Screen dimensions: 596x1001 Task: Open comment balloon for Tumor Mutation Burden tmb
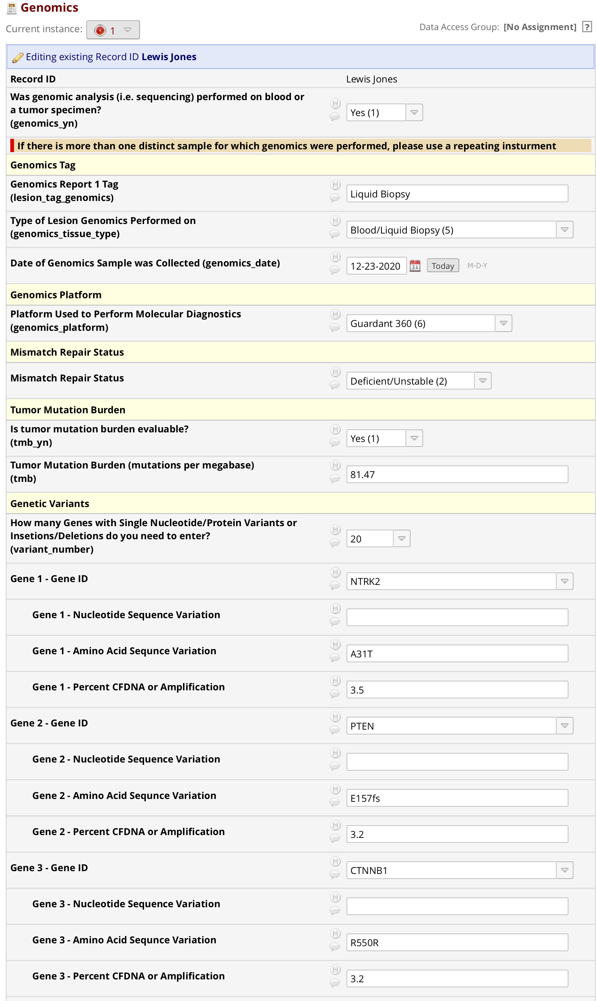pos(334,479)
